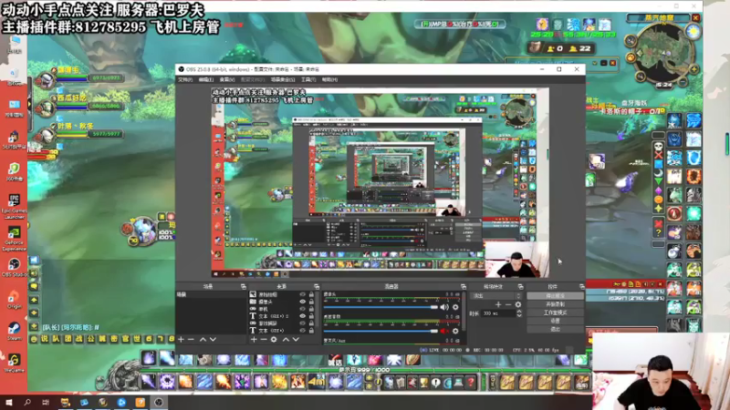Toggle visibility eye for 文本 (GDI+) 2 source
The height and width of the screenshot is (410, 730).
(x=303, y=316)
